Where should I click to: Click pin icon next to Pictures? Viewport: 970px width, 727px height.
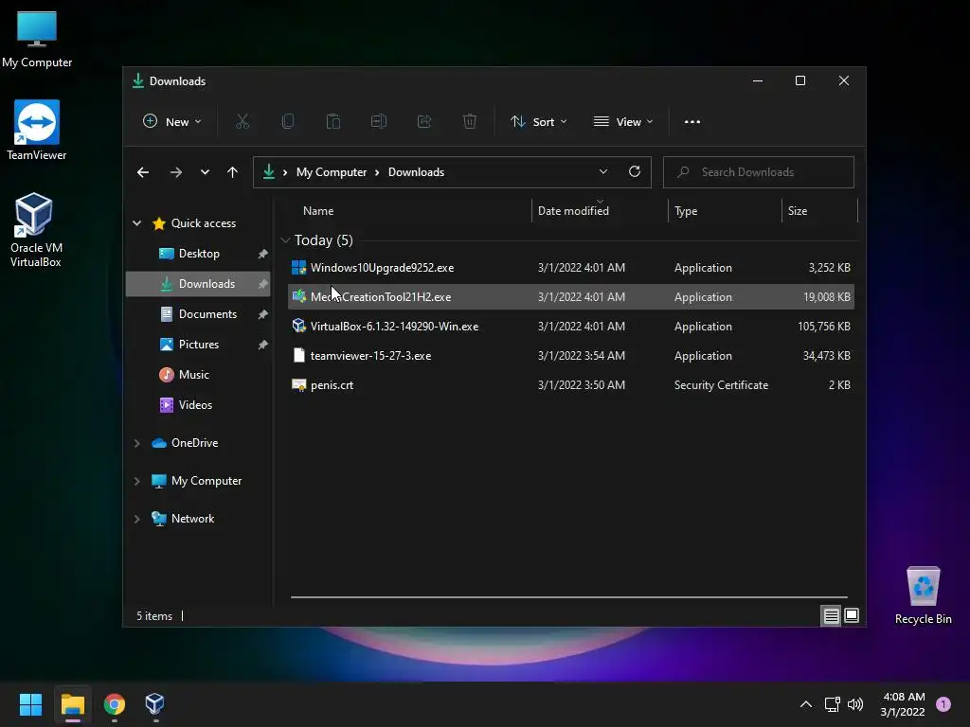tap(262, 345)
